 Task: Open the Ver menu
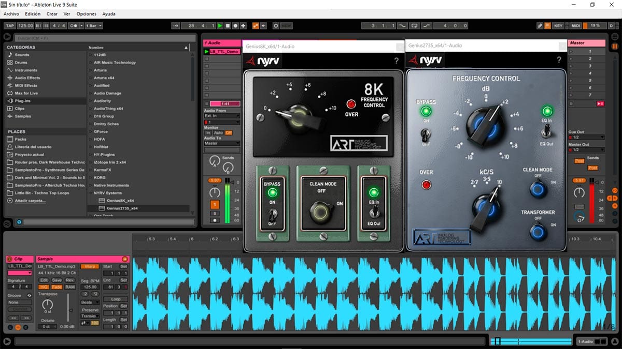pos(67,14)
